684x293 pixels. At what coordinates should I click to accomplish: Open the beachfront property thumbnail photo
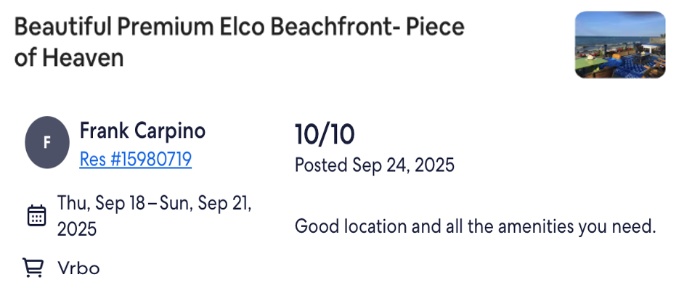tap(620, 44)
